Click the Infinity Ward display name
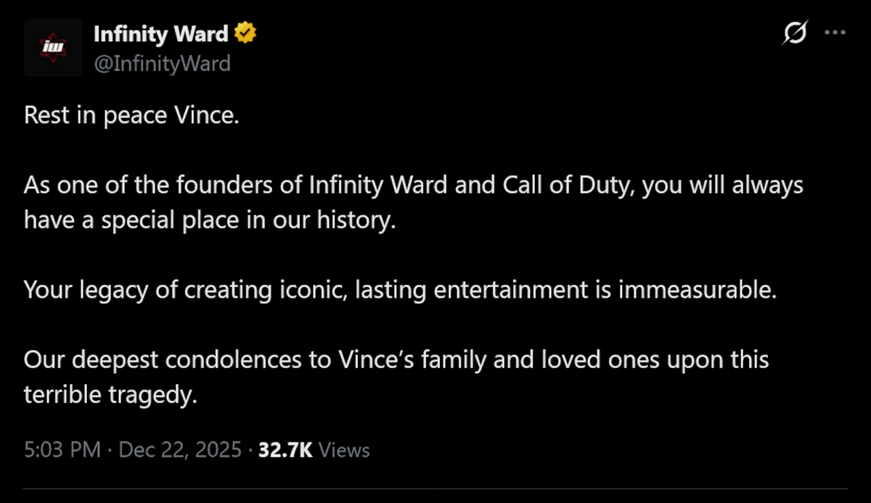This screenshot has height=503, width=871. point(161,33)
